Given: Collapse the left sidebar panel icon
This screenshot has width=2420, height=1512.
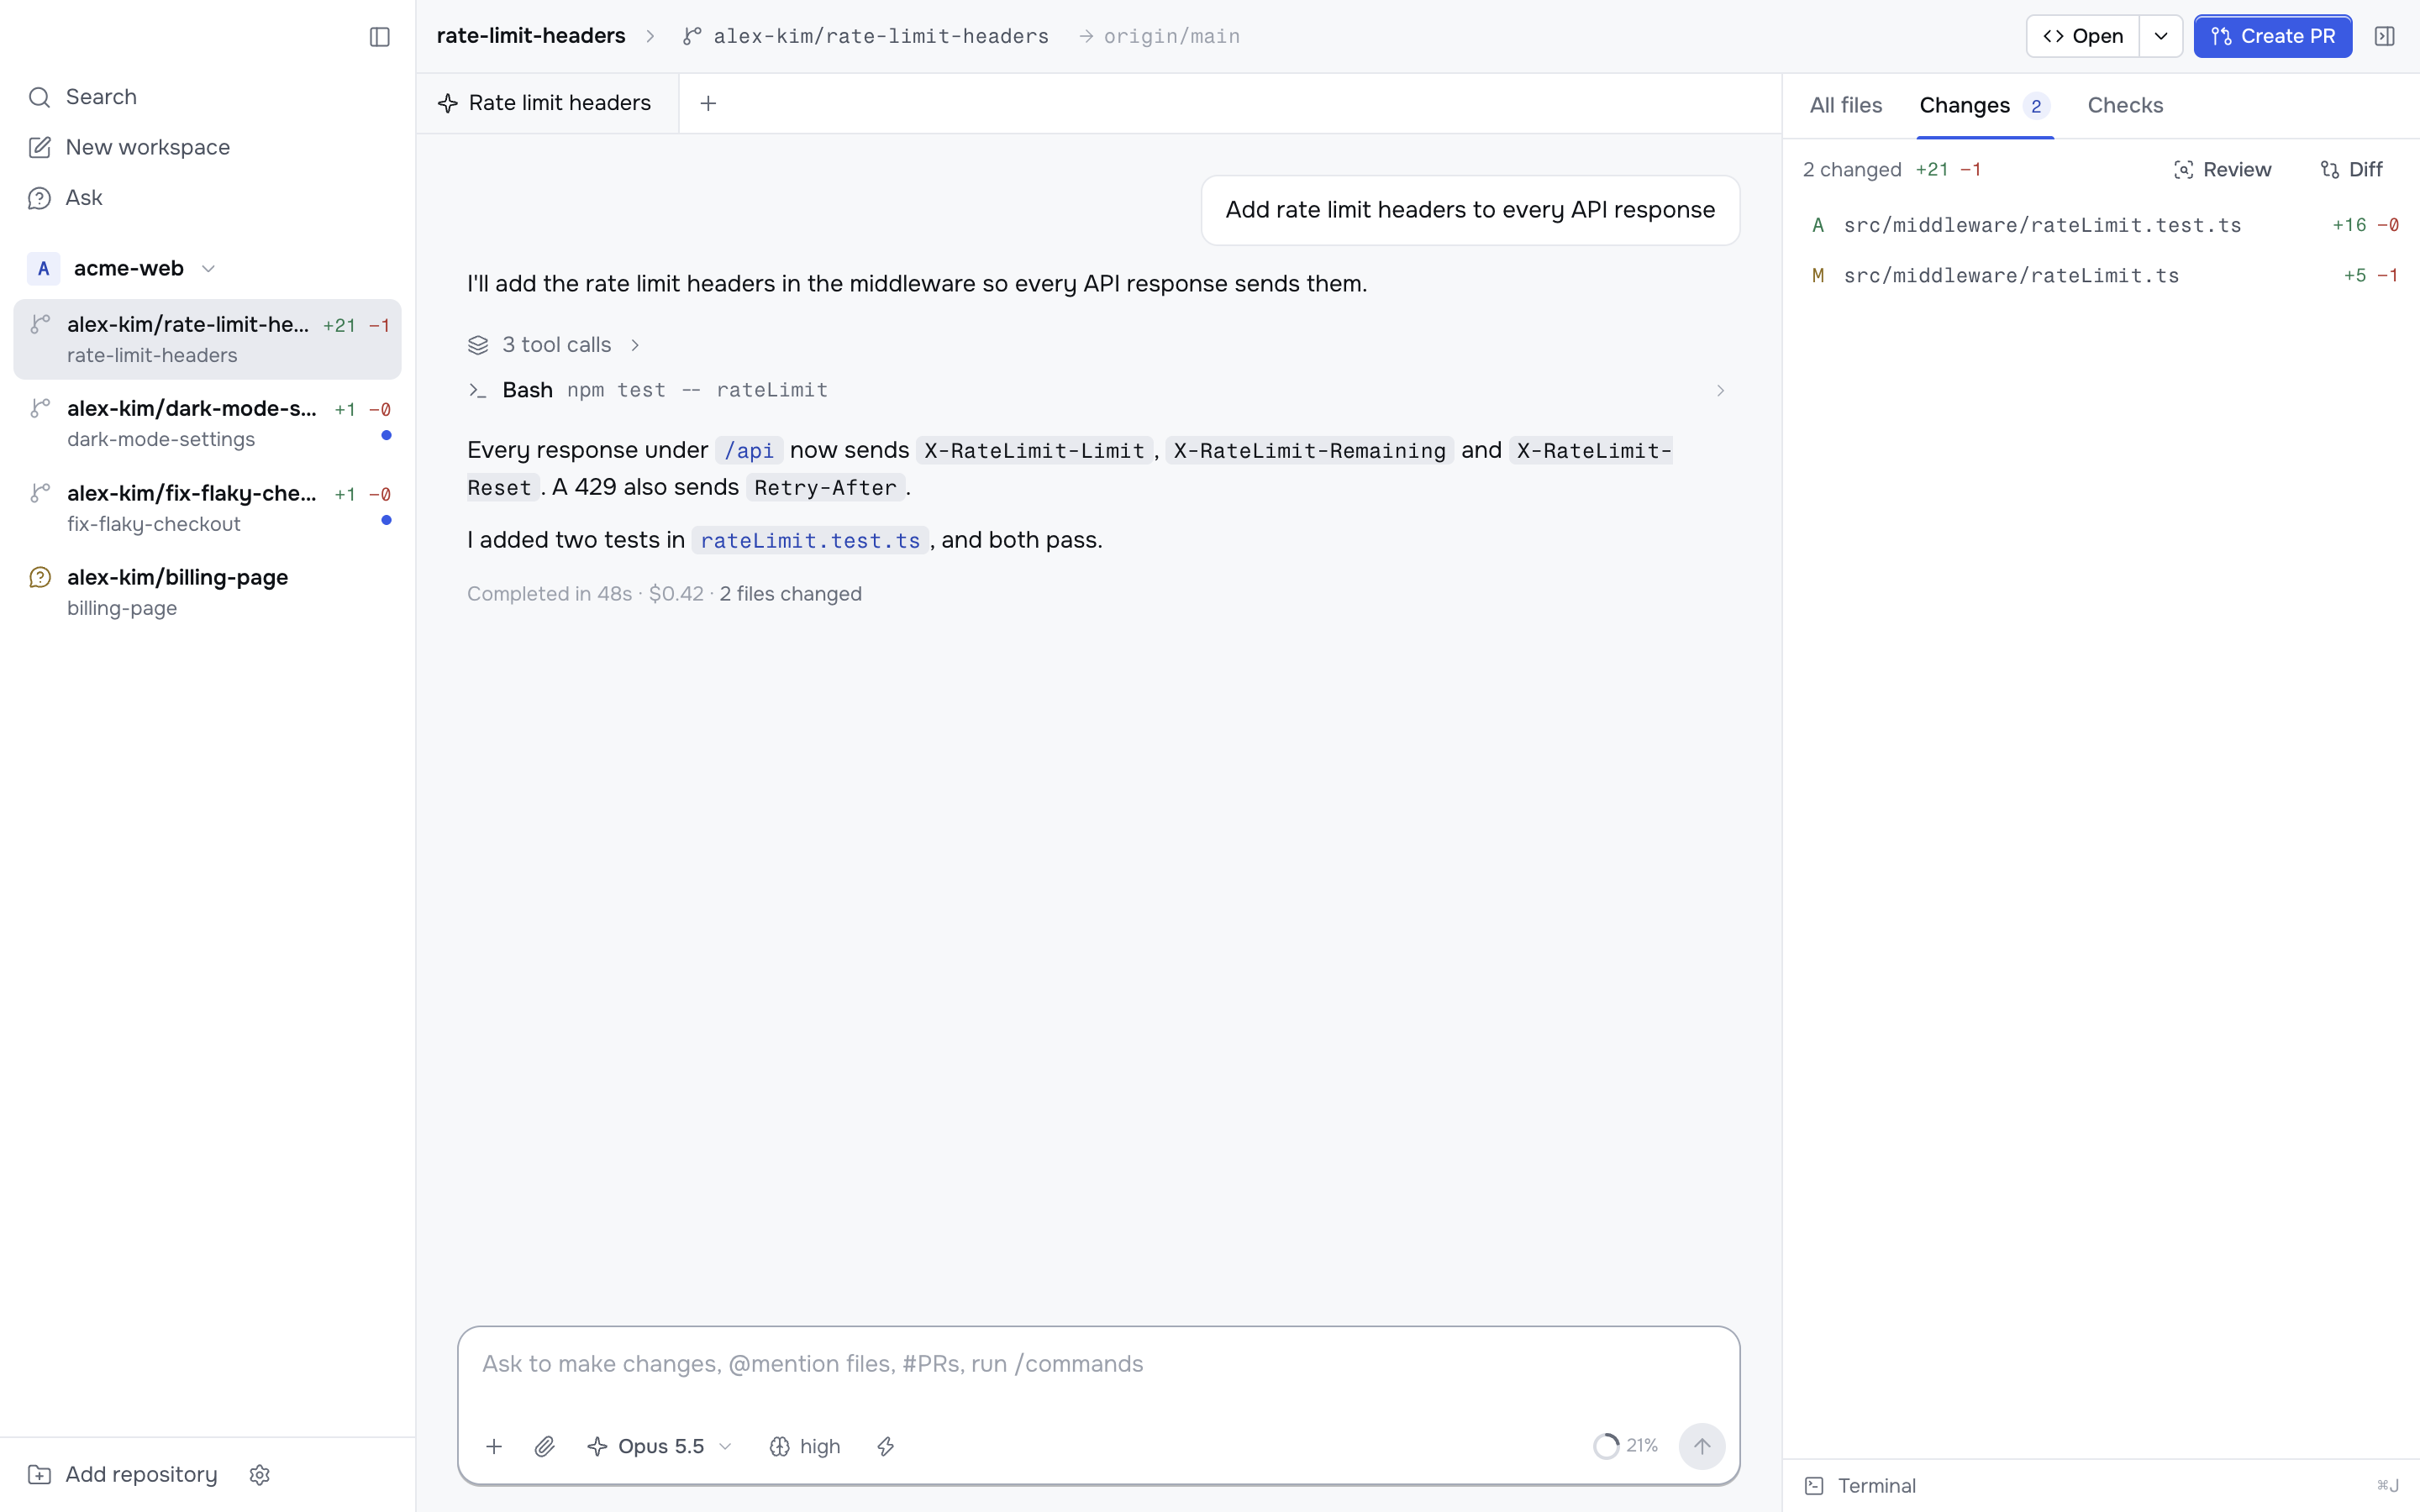Looking at the screenshot, I should 379,37.
